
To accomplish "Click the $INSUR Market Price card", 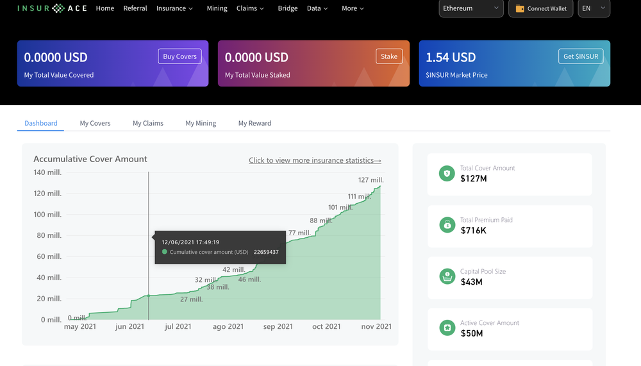I will pyautogui.click(x=515, y=63).
